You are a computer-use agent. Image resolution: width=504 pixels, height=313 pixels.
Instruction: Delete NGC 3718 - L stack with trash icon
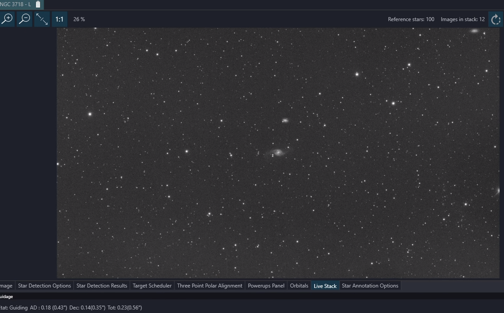[38, 4]
